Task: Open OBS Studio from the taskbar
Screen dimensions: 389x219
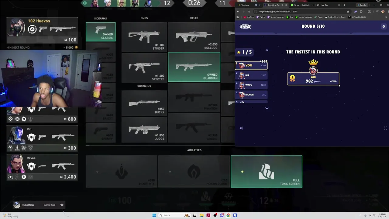Action: point(215,215)
